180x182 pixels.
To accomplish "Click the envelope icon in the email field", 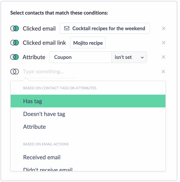I will [67, 28].
